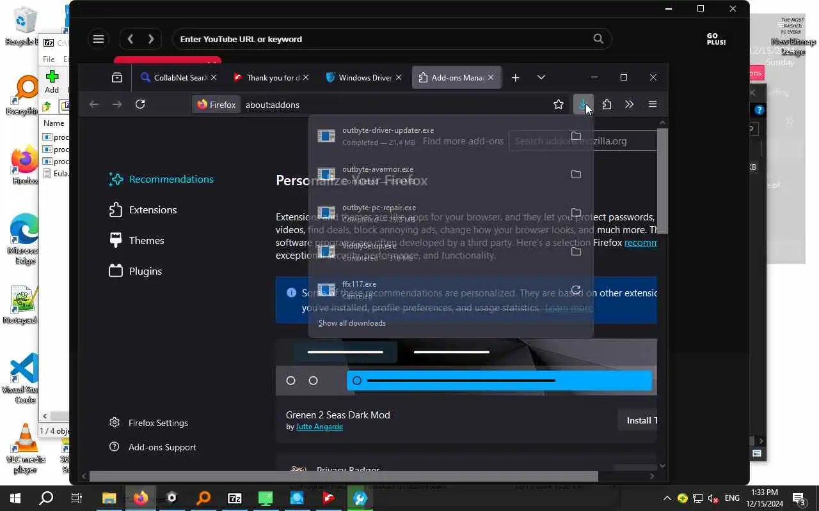Open 7-Zip from the taskbar
This screenshot has height=511, width=819.
[x=235, y=498]
